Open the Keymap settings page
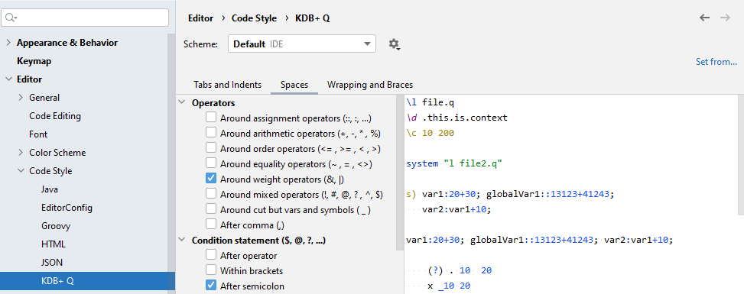The height and width of the screenshot is (294, 744). coord(34,61)
